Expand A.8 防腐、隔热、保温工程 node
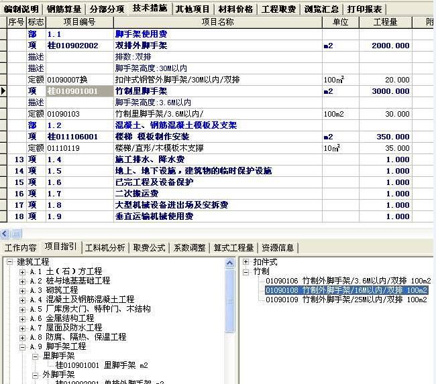Screen dimensions: 436x384 (x=23, y=338)
